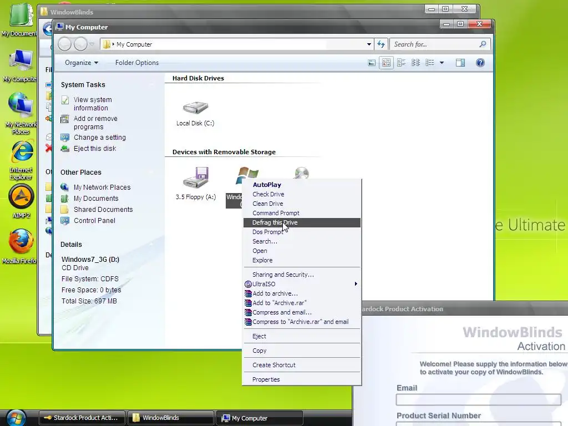568x426 pixels.
Task: Click the thumbnails view icon in toolbar
Action: (x=372, y=63)
